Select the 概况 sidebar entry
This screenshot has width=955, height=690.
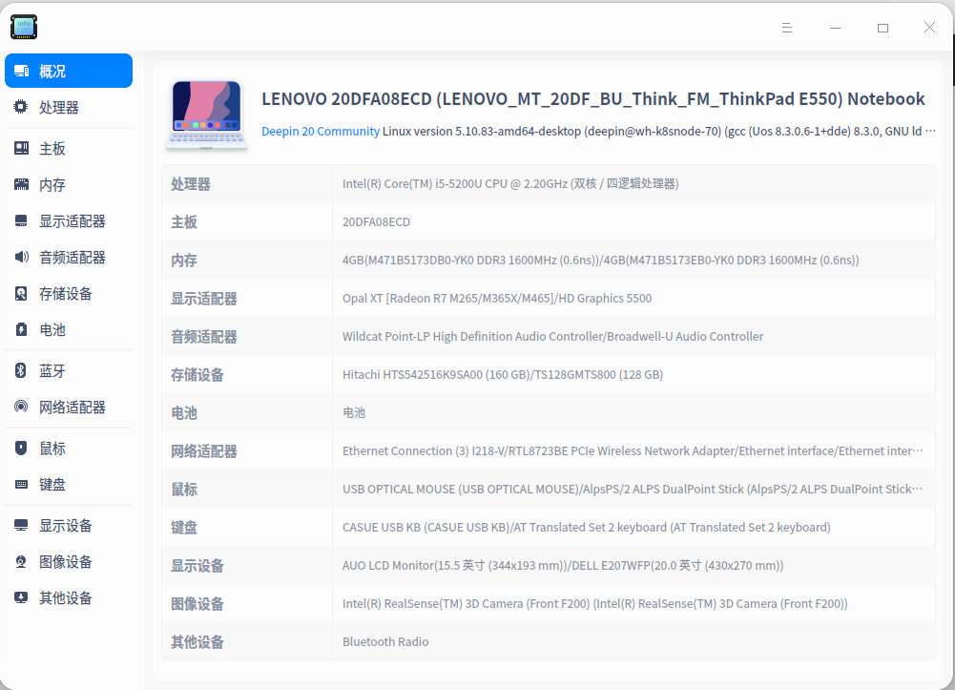[69, 71]
